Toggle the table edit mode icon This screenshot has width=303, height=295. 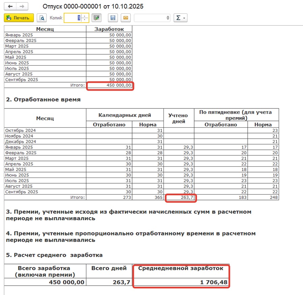click(x=97, y=18)
